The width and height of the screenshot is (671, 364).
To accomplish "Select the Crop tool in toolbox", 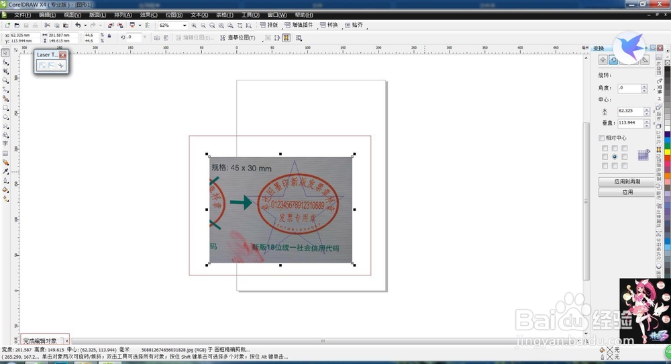I will (x=5, y=71).
